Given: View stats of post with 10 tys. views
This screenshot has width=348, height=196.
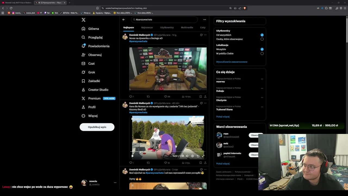Looking at the screenshot, I should 187,96.
